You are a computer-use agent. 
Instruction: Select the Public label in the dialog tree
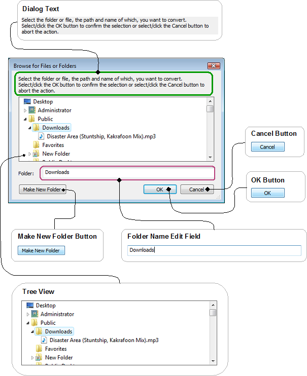45,119
